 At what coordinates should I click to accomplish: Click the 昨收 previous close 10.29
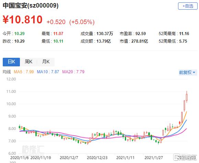point(20,41)
